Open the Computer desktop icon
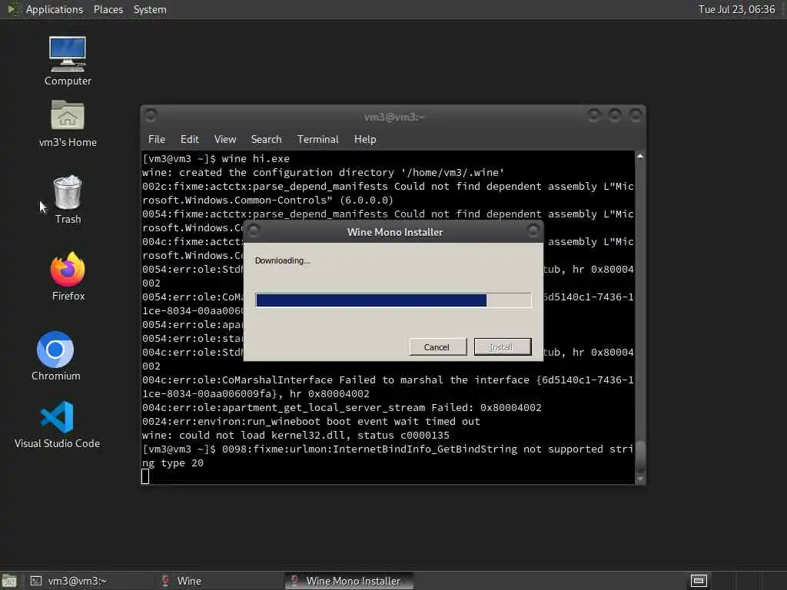The image size is (787, 590). [x=68, y=60]
